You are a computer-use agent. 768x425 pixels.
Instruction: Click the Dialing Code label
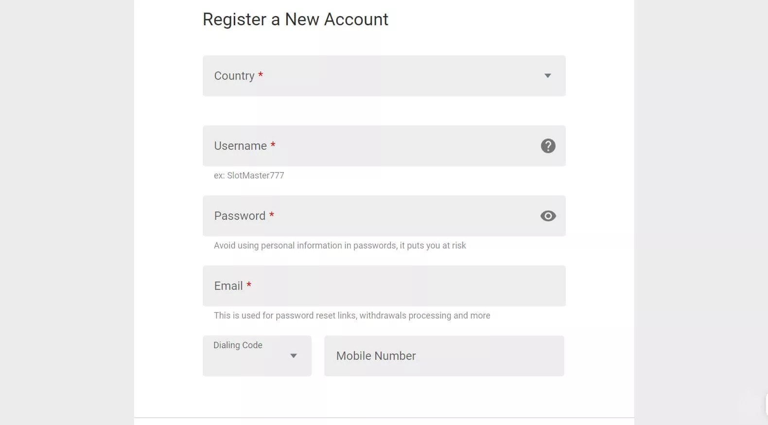coord(238,345)
